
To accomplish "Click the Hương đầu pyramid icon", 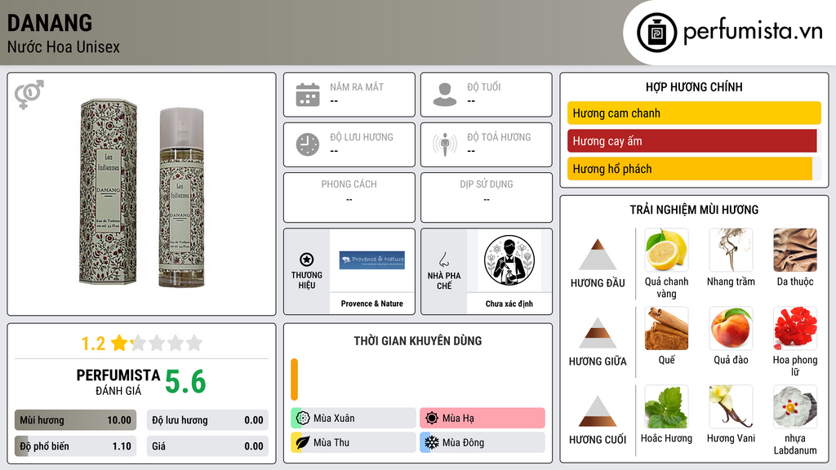I will coord(598,255).
